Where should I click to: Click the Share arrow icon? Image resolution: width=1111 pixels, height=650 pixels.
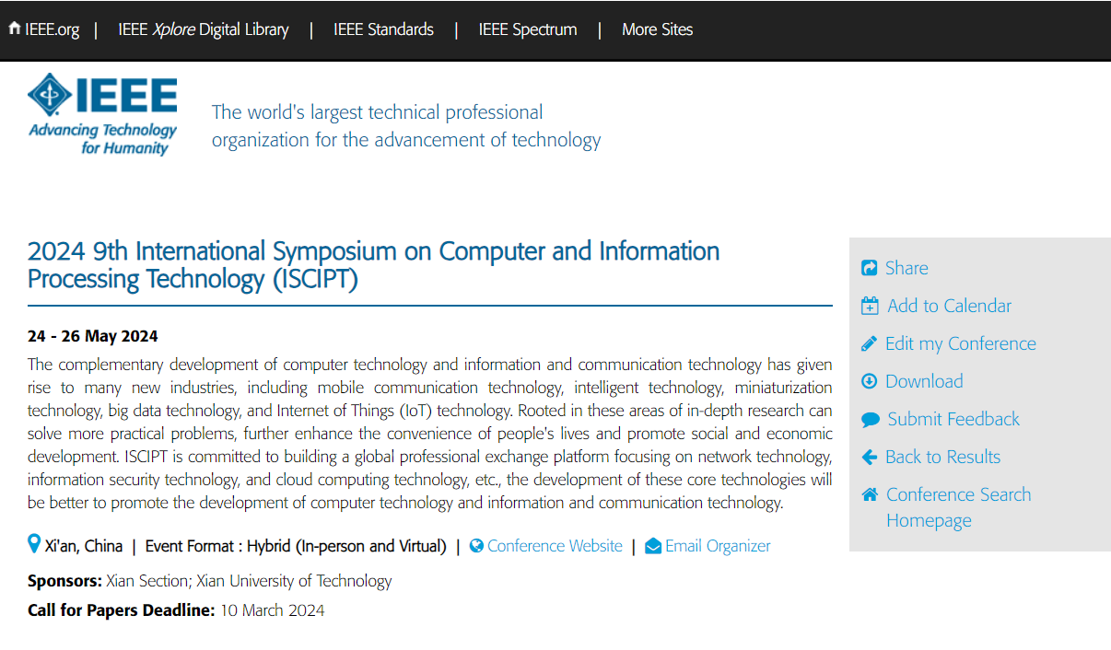(x=869, y=268)
